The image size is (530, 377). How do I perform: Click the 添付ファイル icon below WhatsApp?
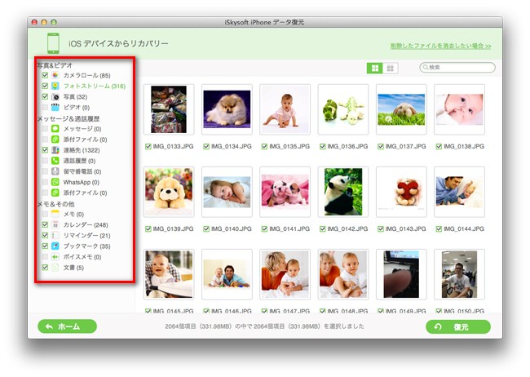click(55, 193)
